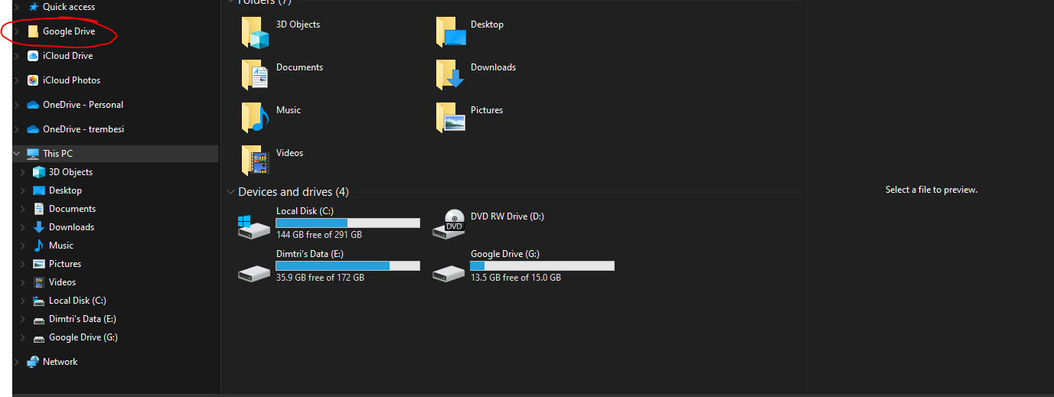Click the iCloud Drive icon in sidebar
Screen dimensions: 1054x397
pos(33,56)
